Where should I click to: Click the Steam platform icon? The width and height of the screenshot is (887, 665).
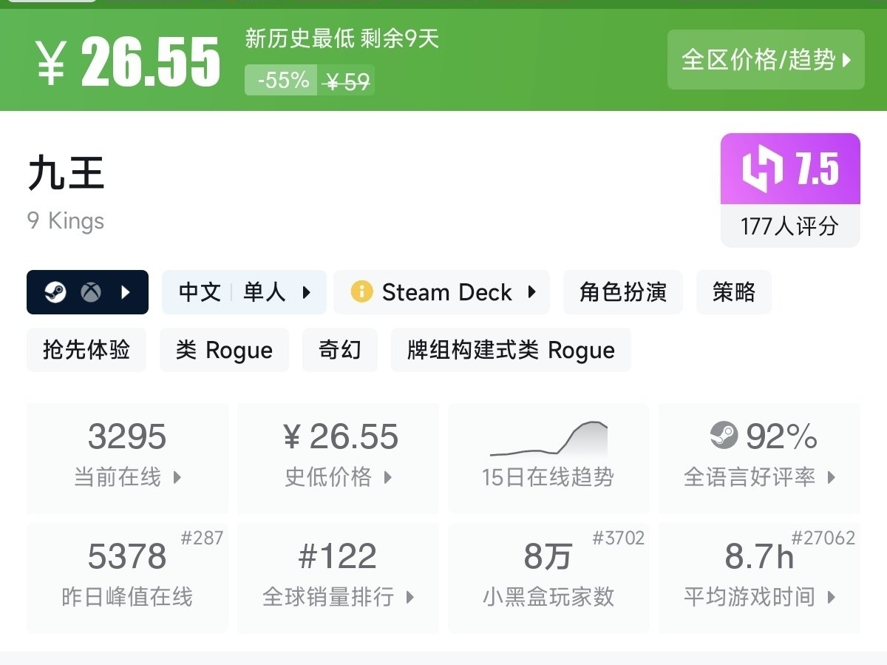tap(55, 292)
